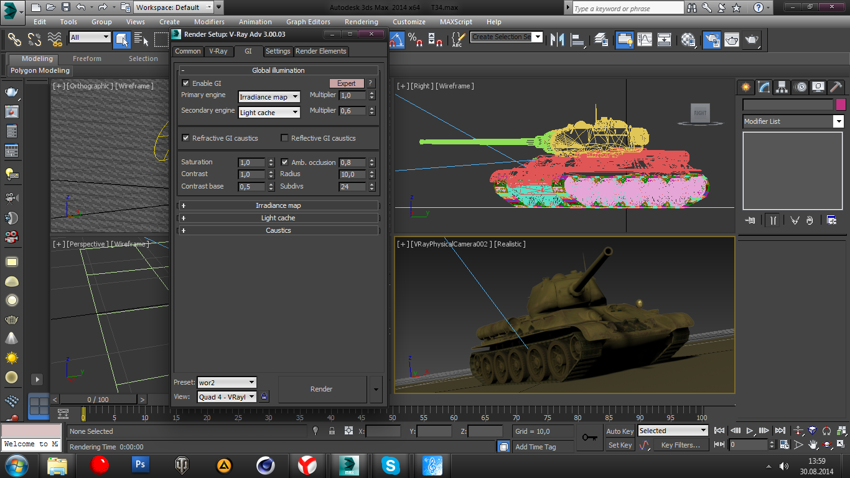This screenshot has height=478, width=850.
Task: Open Select by Name list icon
Action: (141, 39)
